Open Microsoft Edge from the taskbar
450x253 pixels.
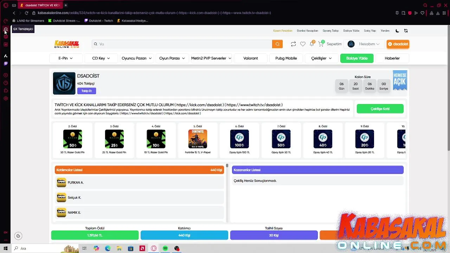(x=108, y=248)
